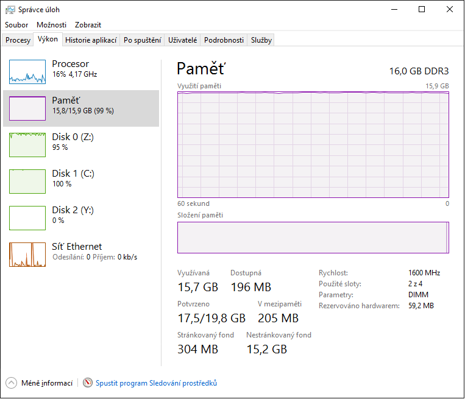Open the Soubor menu

click(x=16, y=25)
